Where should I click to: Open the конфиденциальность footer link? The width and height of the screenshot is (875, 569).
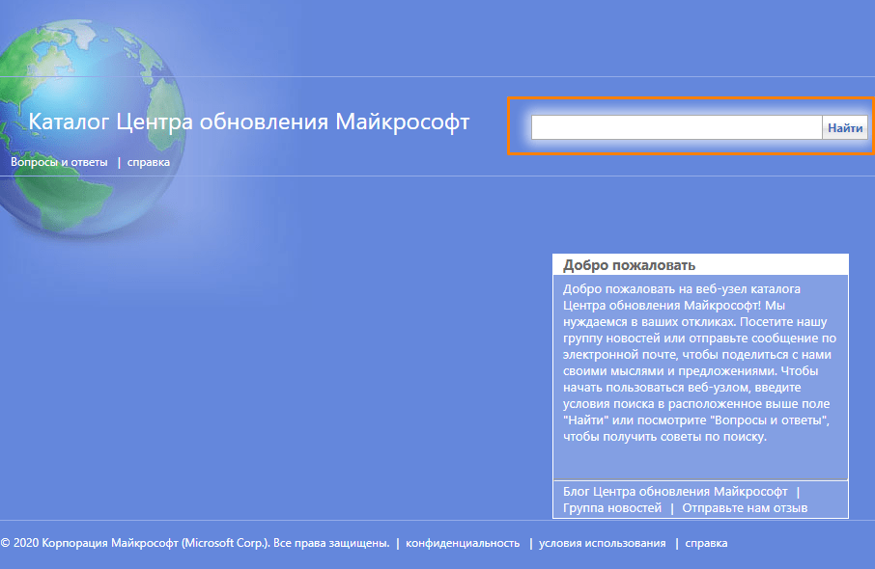(463, 543)
